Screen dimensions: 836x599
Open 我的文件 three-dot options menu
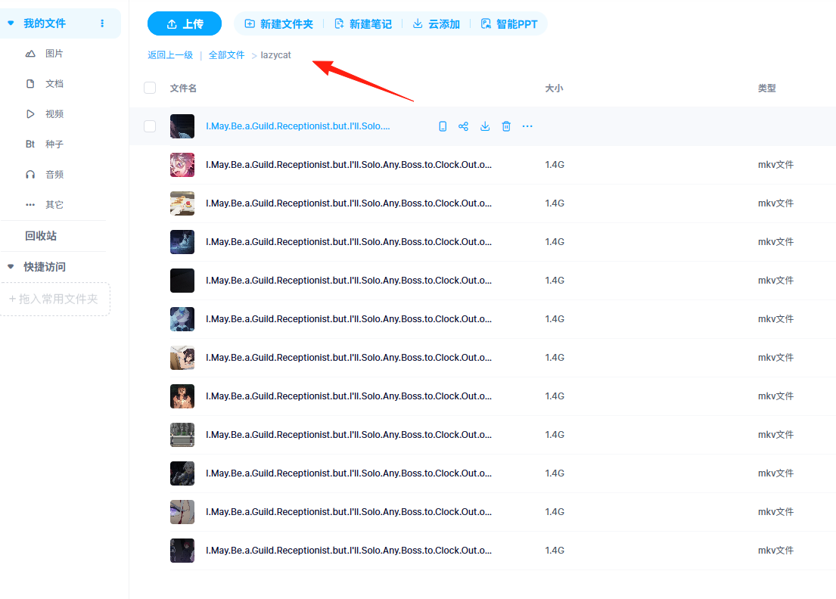(102, 23)
